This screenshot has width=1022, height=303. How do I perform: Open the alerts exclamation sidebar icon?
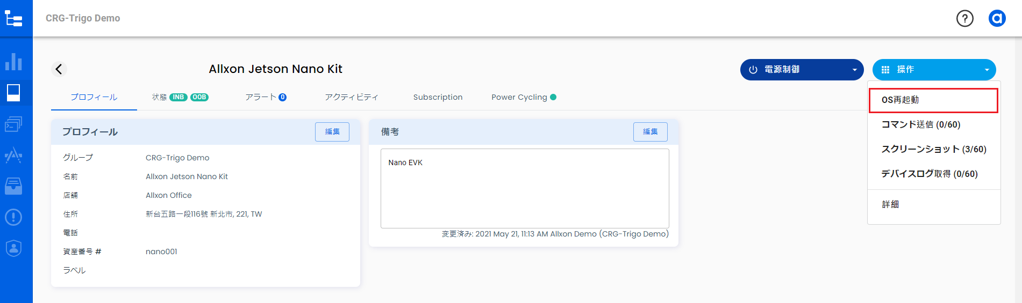[13, 217]
